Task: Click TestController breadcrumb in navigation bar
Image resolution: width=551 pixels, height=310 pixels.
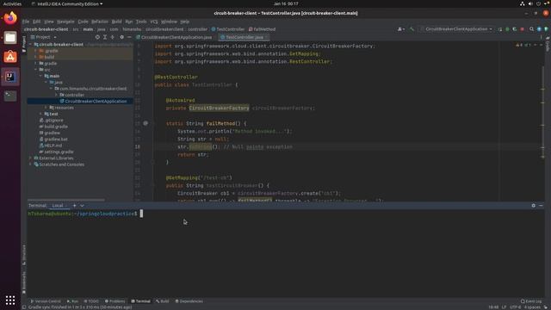Action: pos(228,29)
